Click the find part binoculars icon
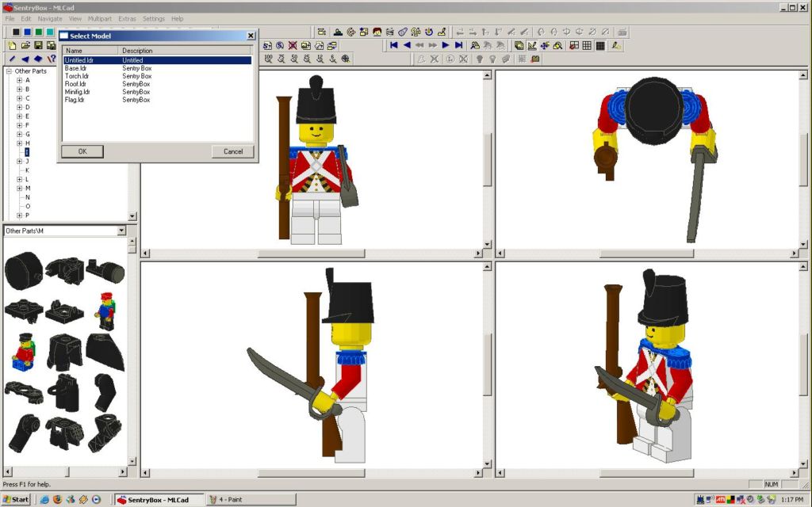This screenshot has width=812, height=507. 475,45
